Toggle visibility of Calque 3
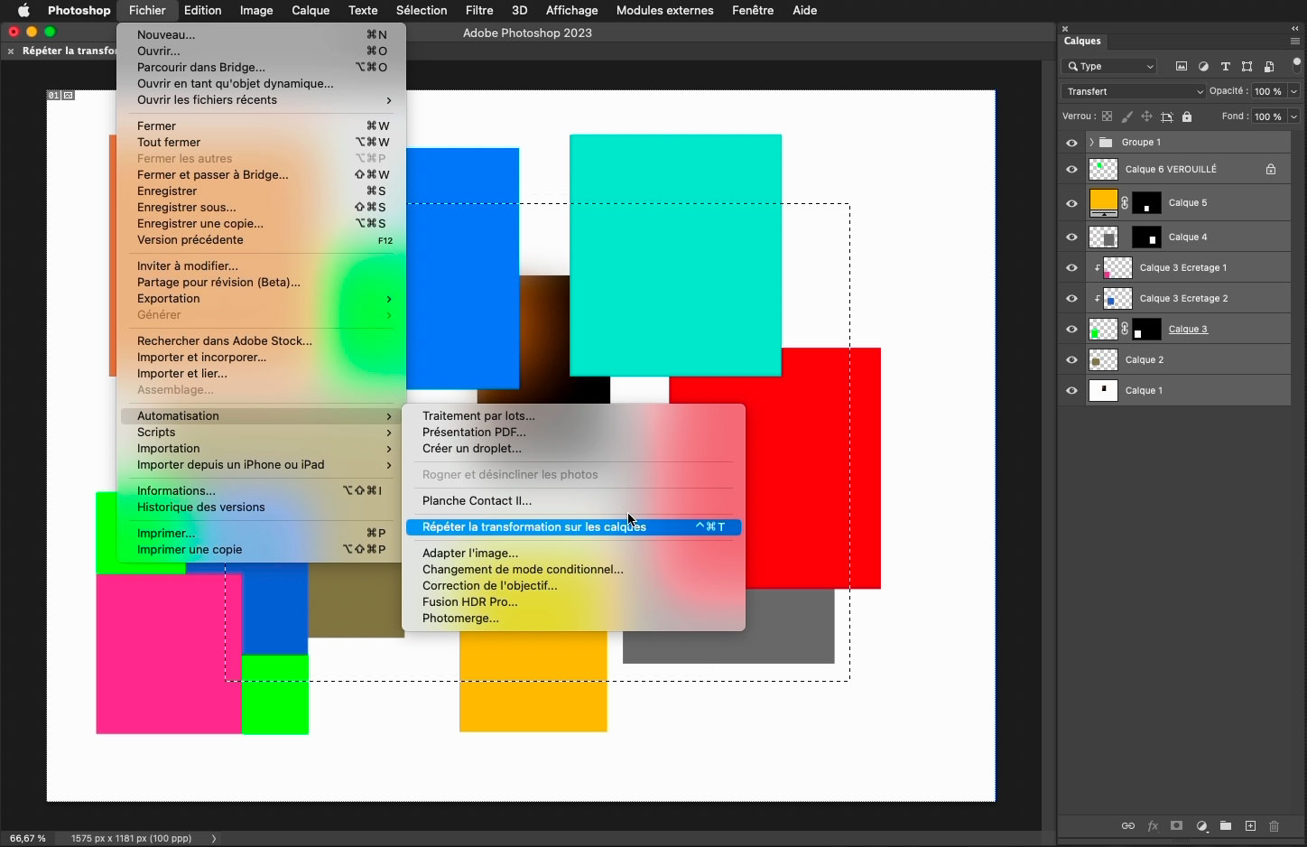 coord(1071,330)
